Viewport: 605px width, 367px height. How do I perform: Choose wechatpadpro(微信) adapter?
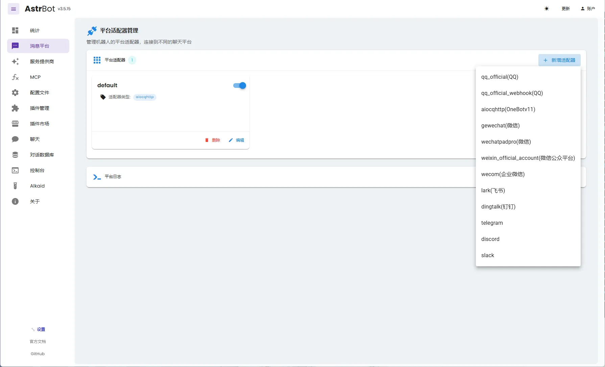[528, 142]
